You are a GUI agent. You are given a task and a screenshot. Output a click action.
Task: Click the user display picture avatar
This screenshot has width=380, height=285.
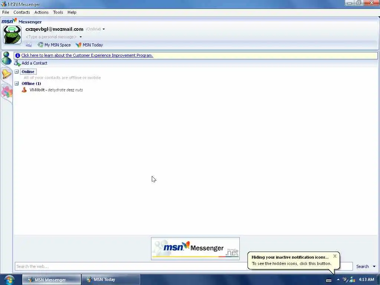pos(12,35)
